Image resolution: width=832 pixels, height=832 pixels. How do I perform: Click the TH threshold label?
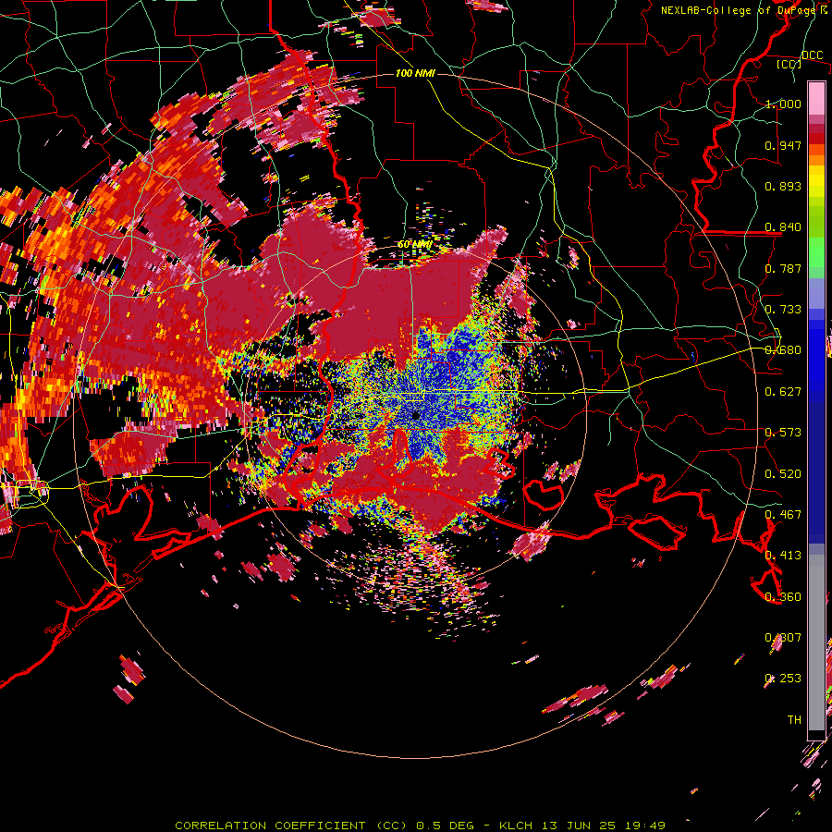(x=794, y=720)
